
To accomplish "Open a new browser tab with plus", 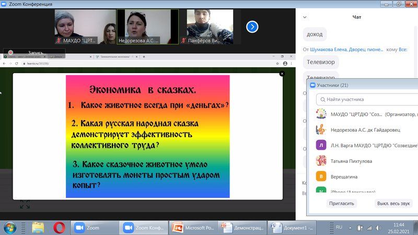I will (144, 57).
